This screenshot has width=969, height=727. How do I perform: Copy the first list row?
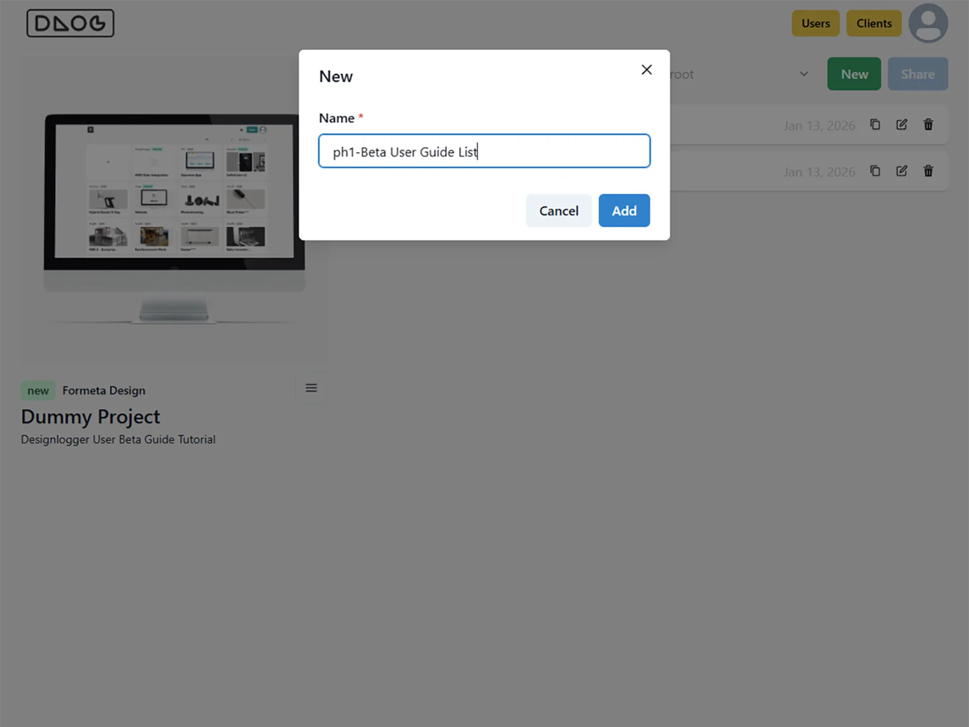tap(875, 124)
